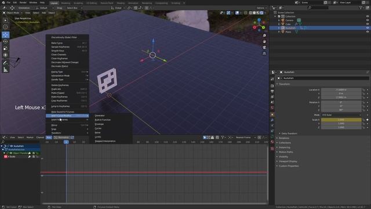Click Delete Keyframes menu entry
Screen dimensions: 371x209
pos(67,85)
